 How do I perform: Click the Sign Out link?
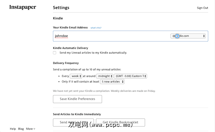tap(202, 8)
